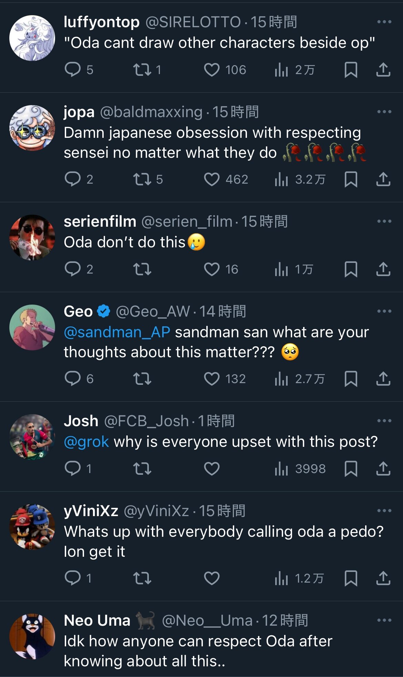Bookmark Geo's tweet mentioning sandman
Image resolution: width=403 pixels, height=677 pixels.
(351, 379)
